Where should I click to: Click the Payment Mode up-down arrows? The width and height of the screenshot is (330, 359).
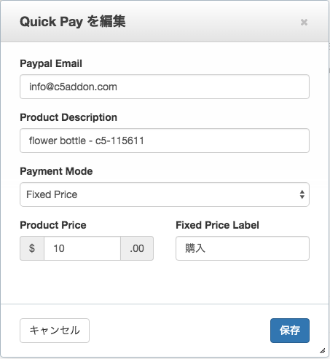302,194
